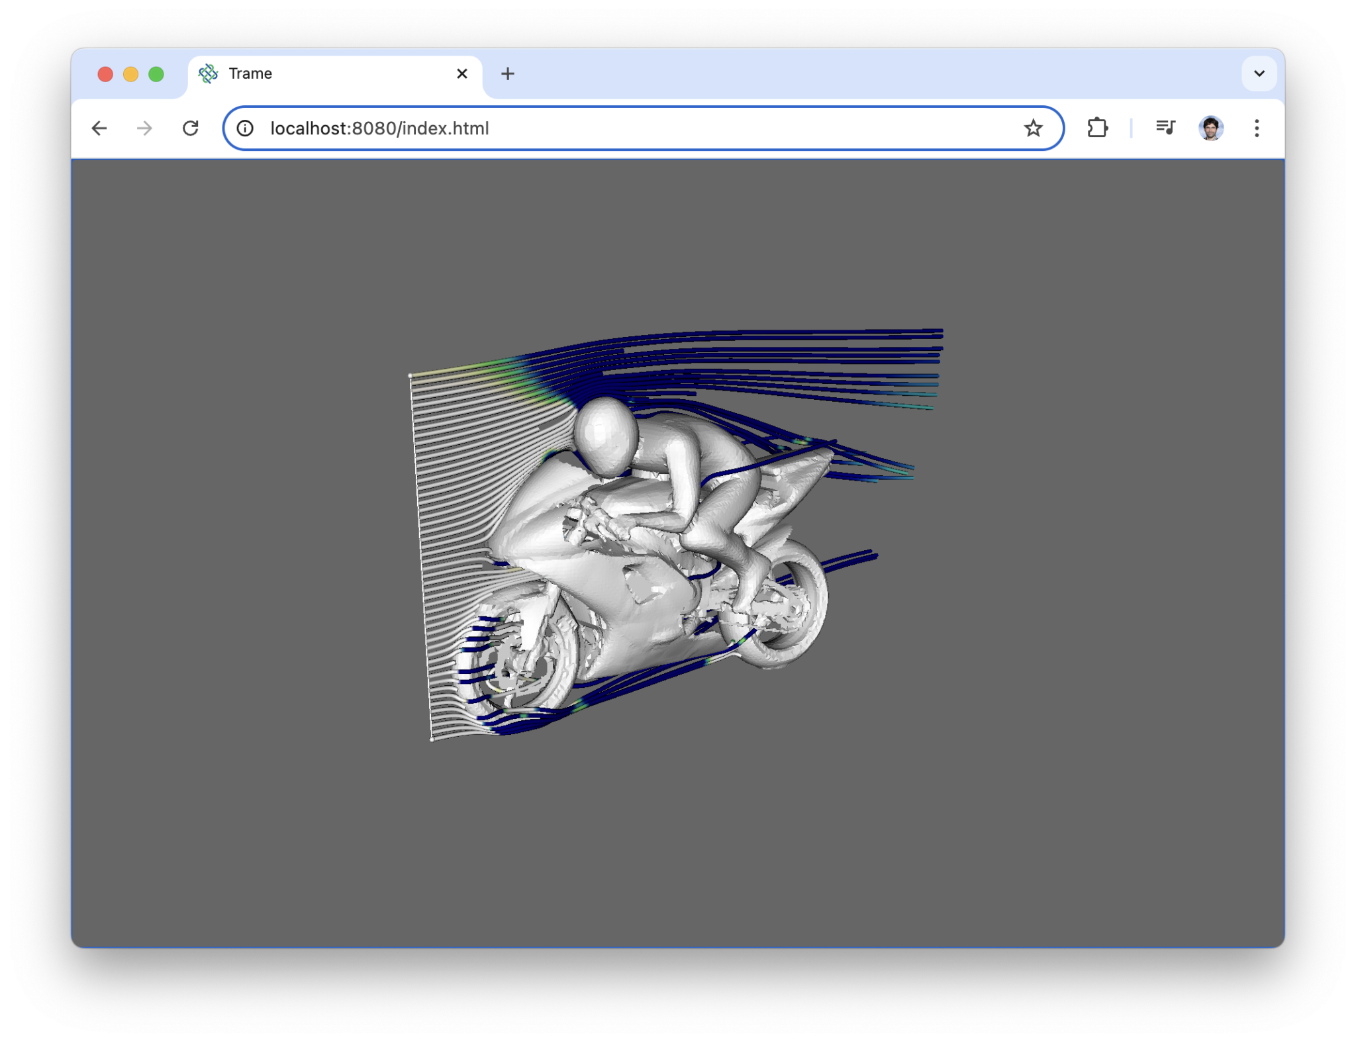Click the Trame tab favicon
The height and width of the screenshot is (1042, 1356).
point(209,73)
